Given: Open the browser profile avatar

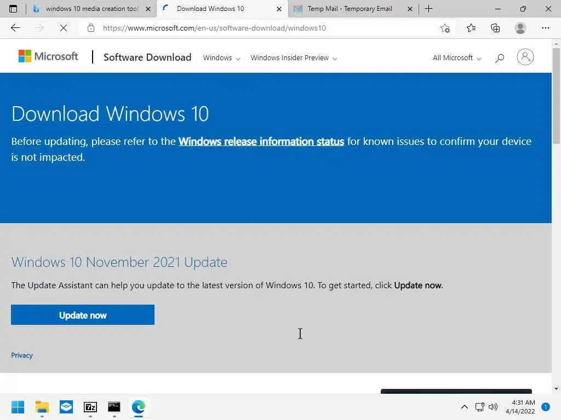Looking at the screenshot, I should 520,28.
